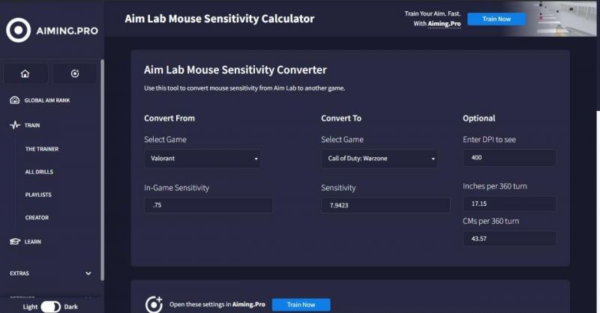Click the target icon beside 'Open these settings'

(154, 305)
